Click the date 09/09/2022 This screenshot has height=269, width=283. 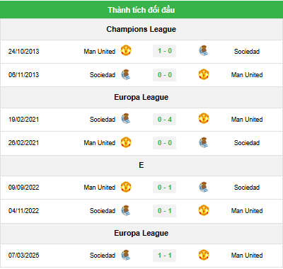[23, 188]
